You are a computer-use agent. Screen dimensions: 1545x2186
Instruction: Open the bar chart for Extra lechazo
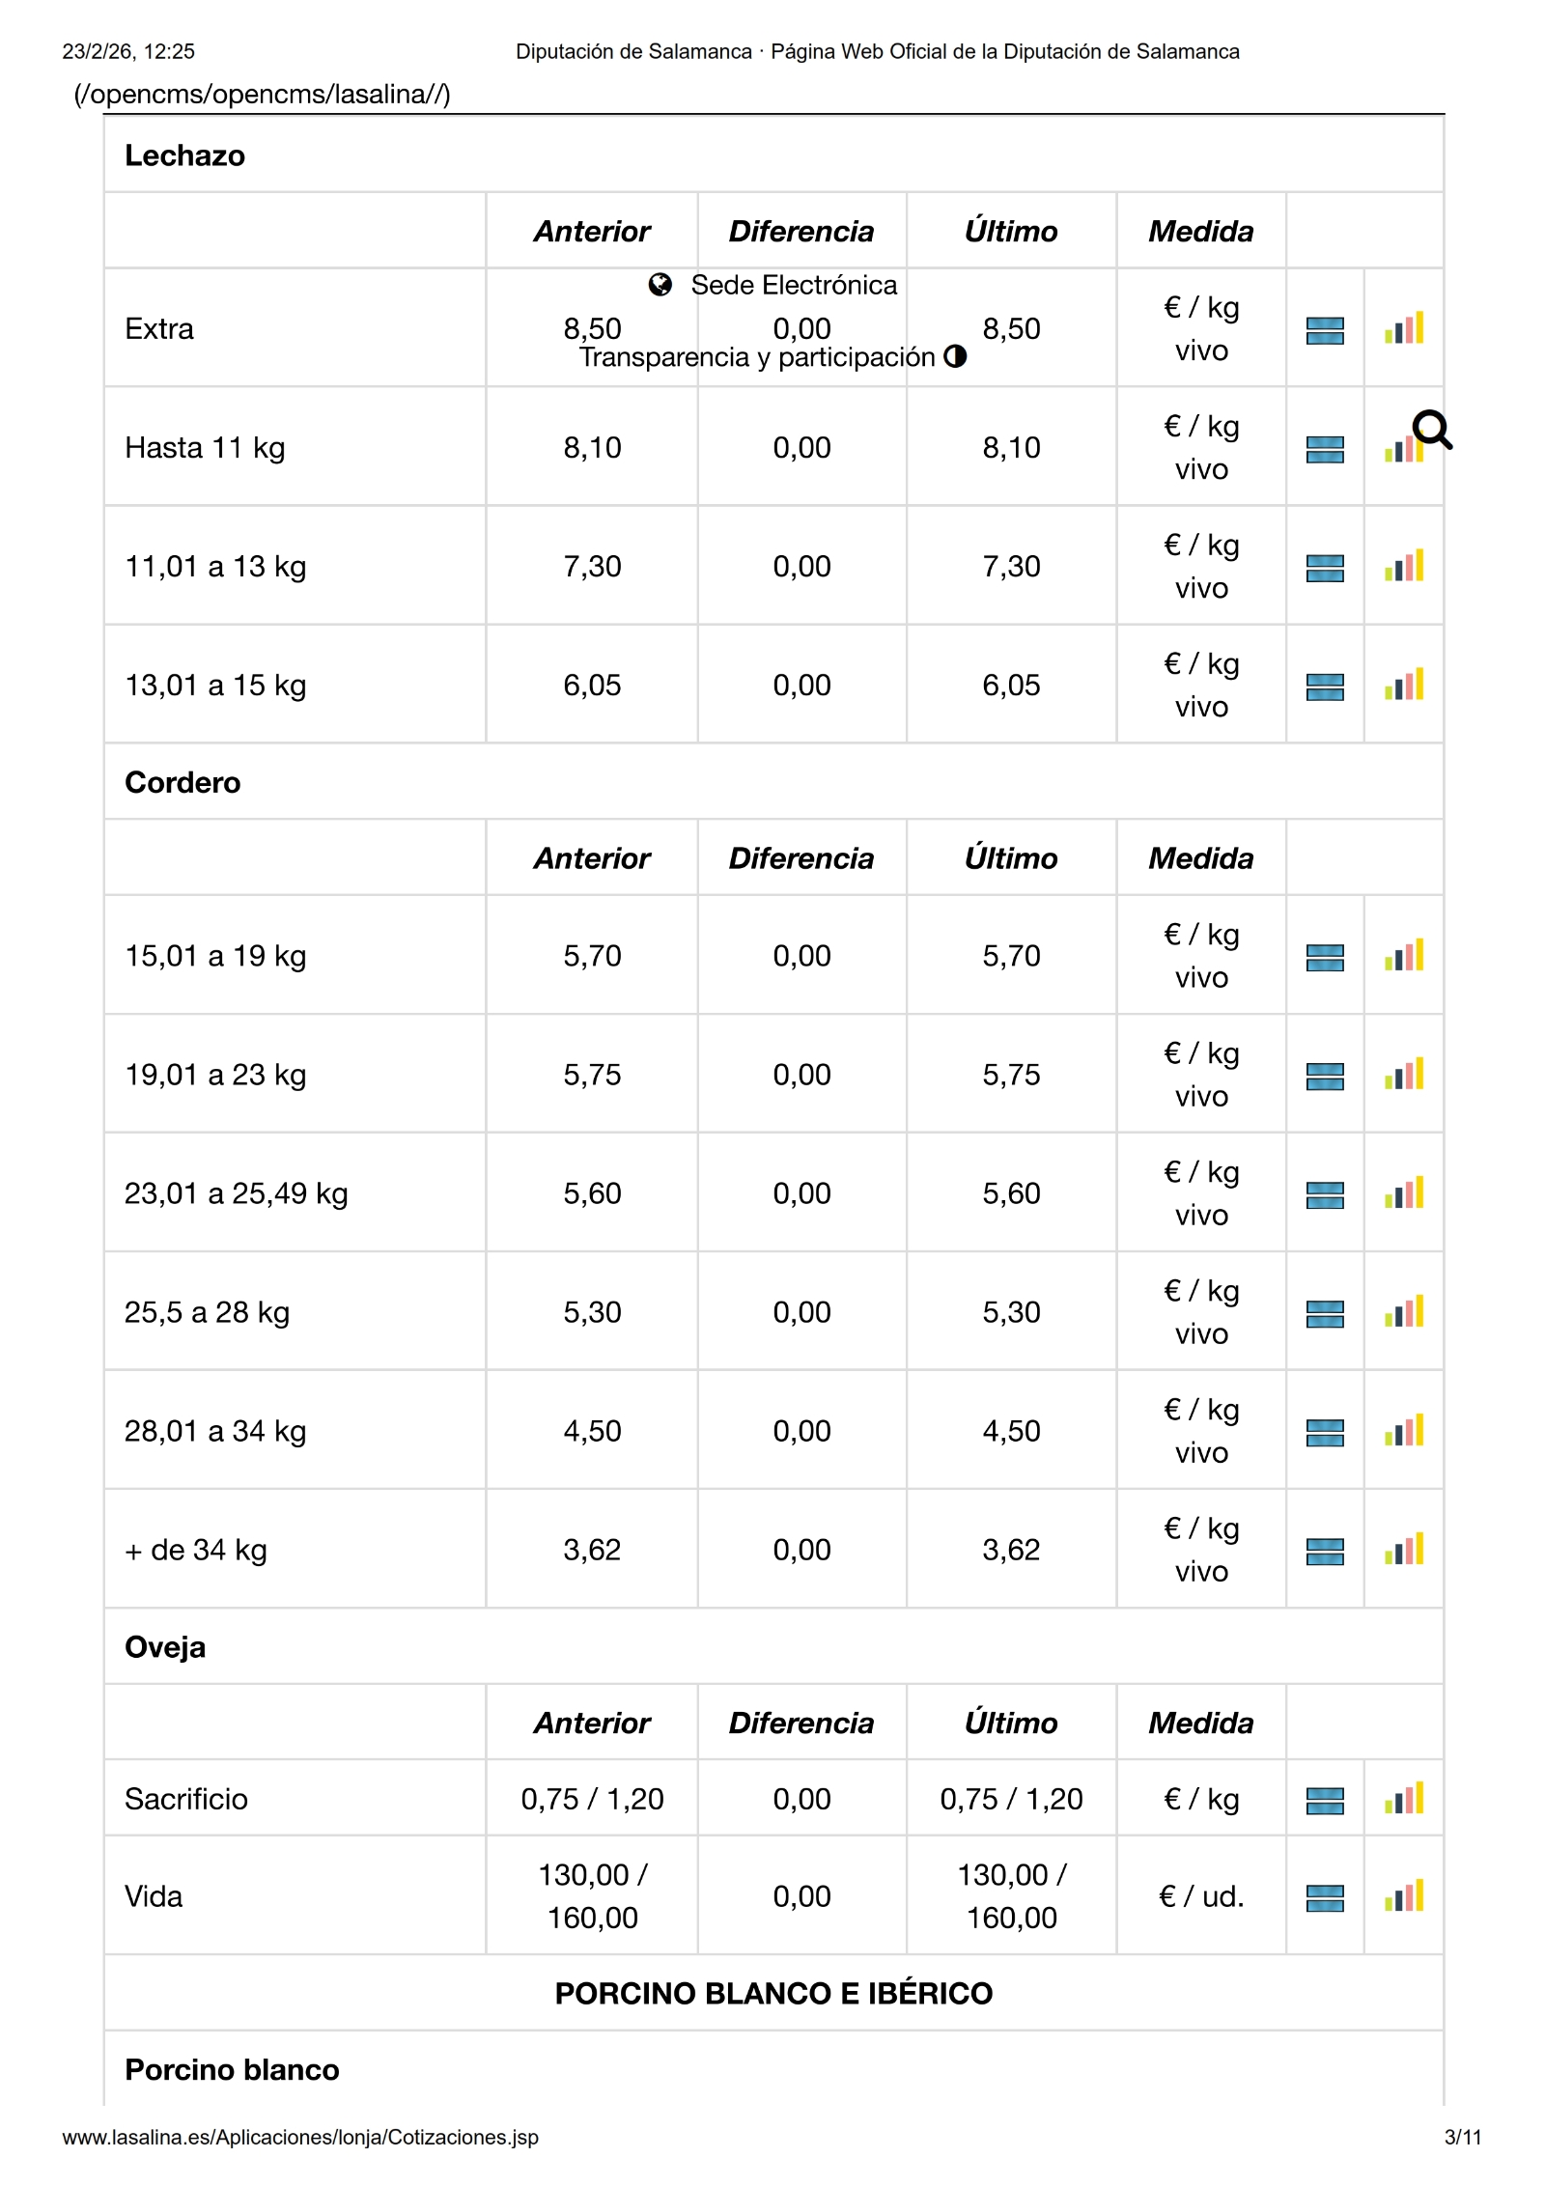[1403, 329]
